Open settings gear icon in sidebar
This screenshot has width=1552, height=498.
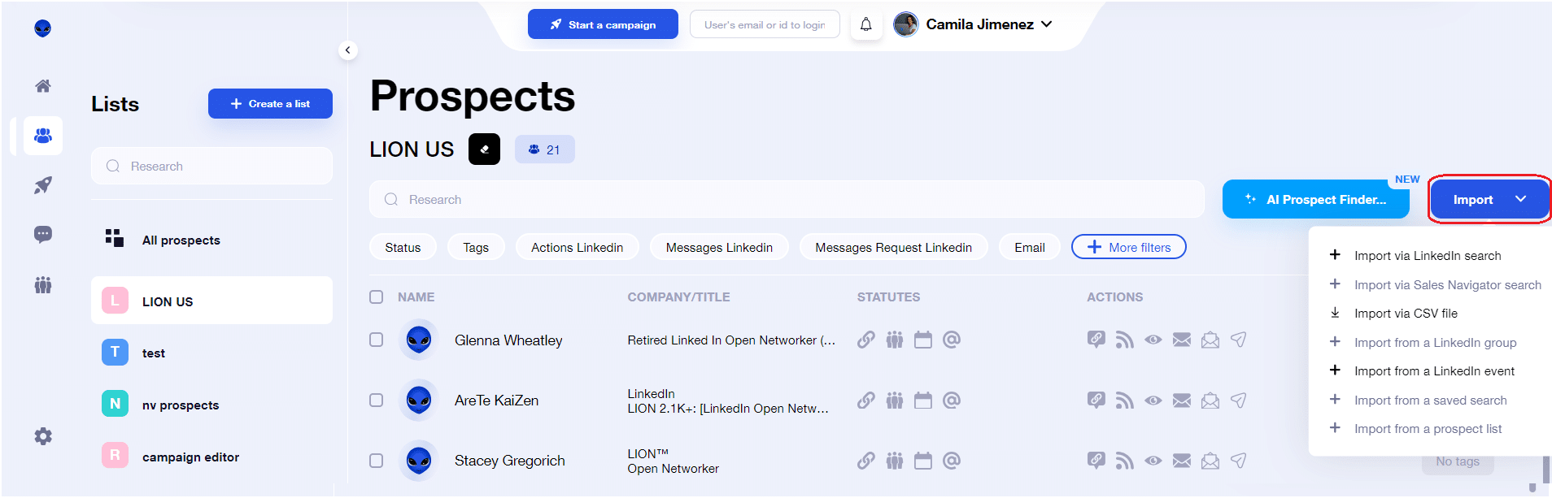43,436
